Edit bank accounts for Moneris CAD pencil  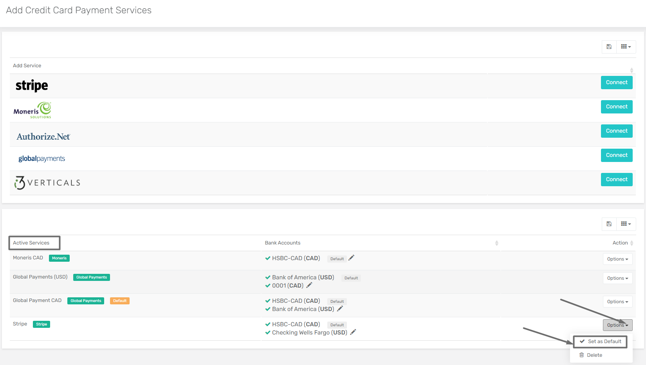(351, 258)
